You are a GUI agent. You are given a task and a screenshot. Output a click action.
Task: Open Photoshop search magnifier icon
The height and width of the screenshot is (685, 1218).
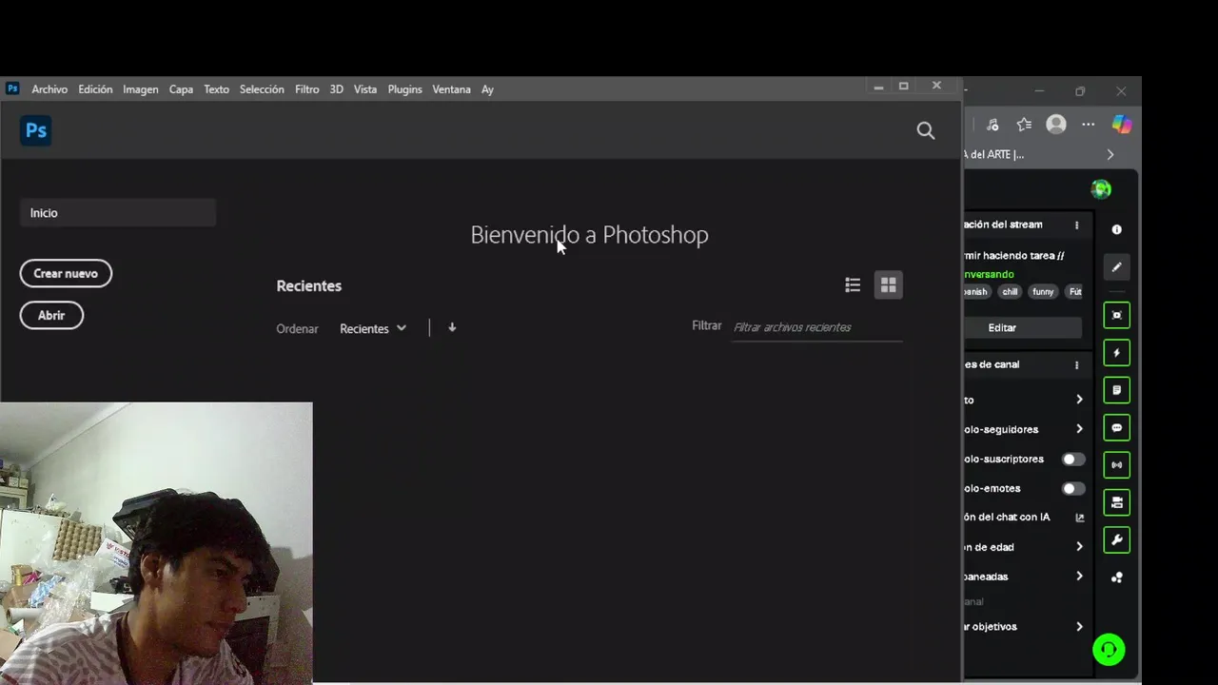pos(925,130)
